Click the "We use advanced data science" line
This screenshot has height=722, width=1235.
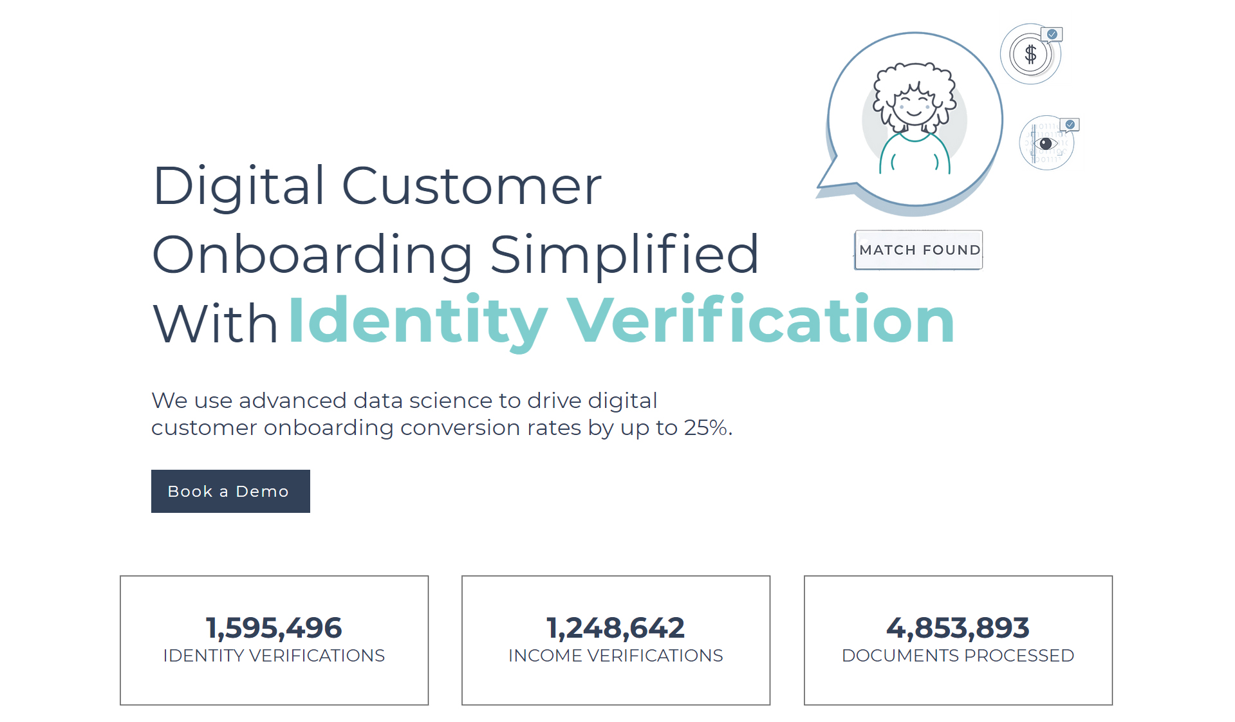[x=404, y=400]
